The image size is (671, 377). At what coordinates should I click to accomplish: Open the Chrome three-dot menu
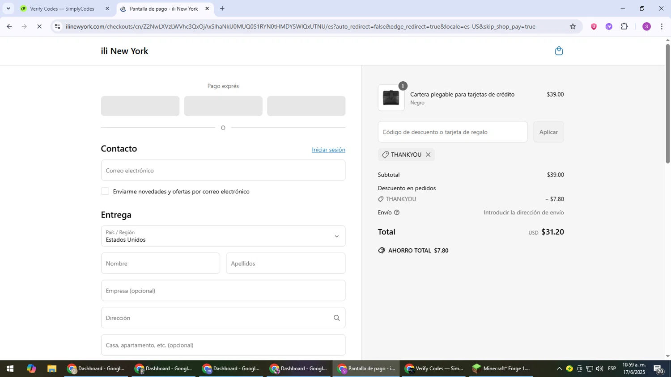[662, 26]
